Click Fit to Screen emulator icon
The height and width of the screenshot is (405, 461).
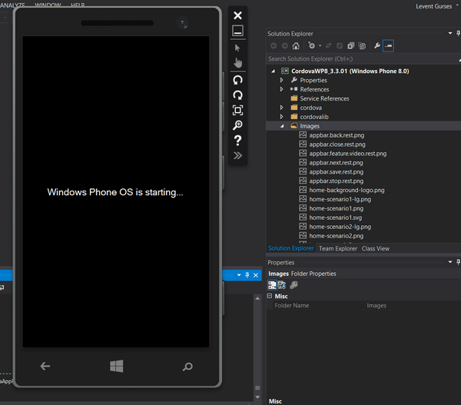[237, 110]
